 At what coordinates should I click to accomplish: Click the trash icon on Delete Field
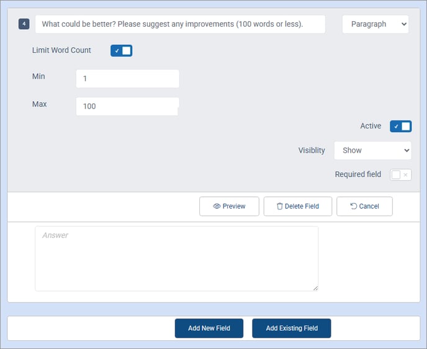[x=279, y=206]
